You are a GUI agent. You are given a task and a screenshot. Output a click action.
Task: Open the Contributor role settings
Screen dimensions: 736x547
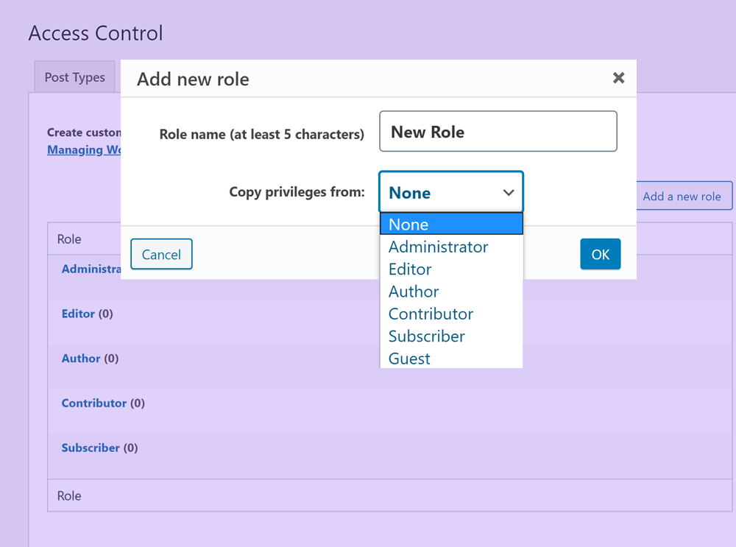coord(94,403)
